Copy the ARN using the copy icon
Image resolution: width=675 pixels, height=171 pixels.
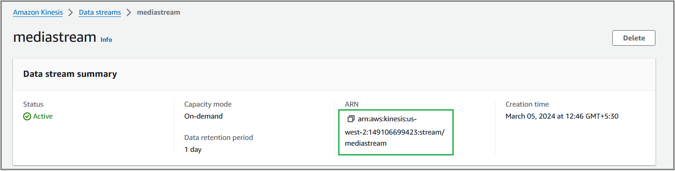351,119
